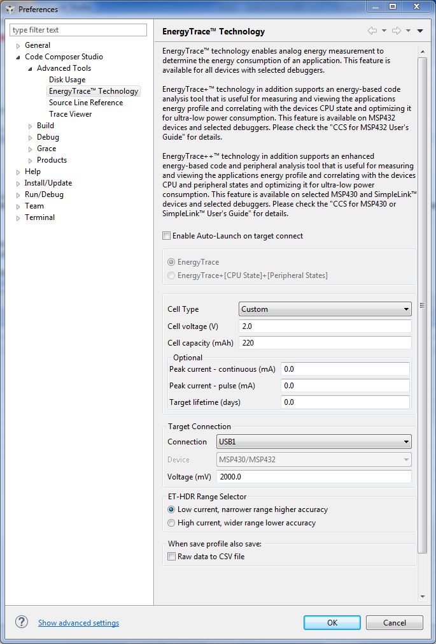Viewport: 436px width, 644px height.
Task: Select Disk Usage in the tree
Action: coord(67,80)
